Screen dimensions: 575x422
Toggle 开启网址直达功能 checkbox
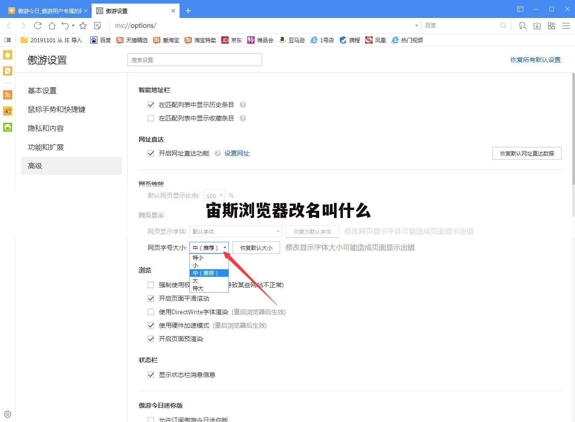(x=151, y=153)
